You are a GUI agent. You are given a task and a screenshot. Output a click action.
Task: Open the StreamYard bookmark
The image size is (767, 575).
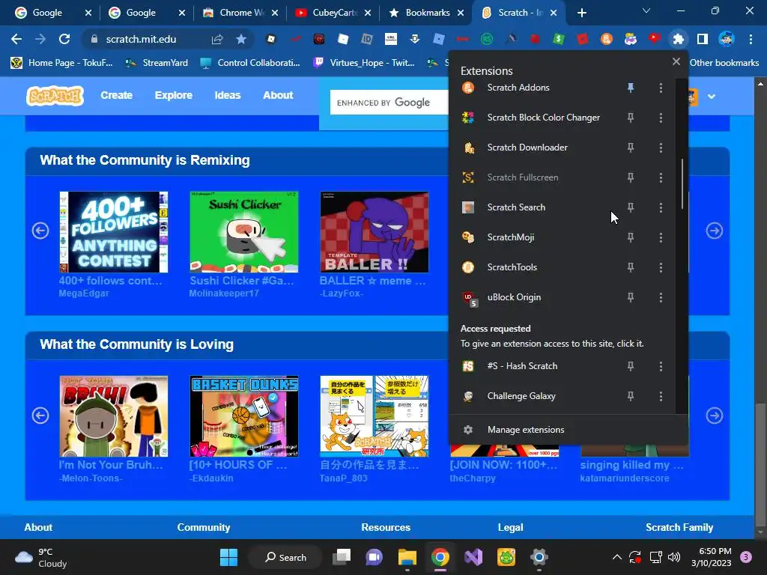[x=157, y=63]
